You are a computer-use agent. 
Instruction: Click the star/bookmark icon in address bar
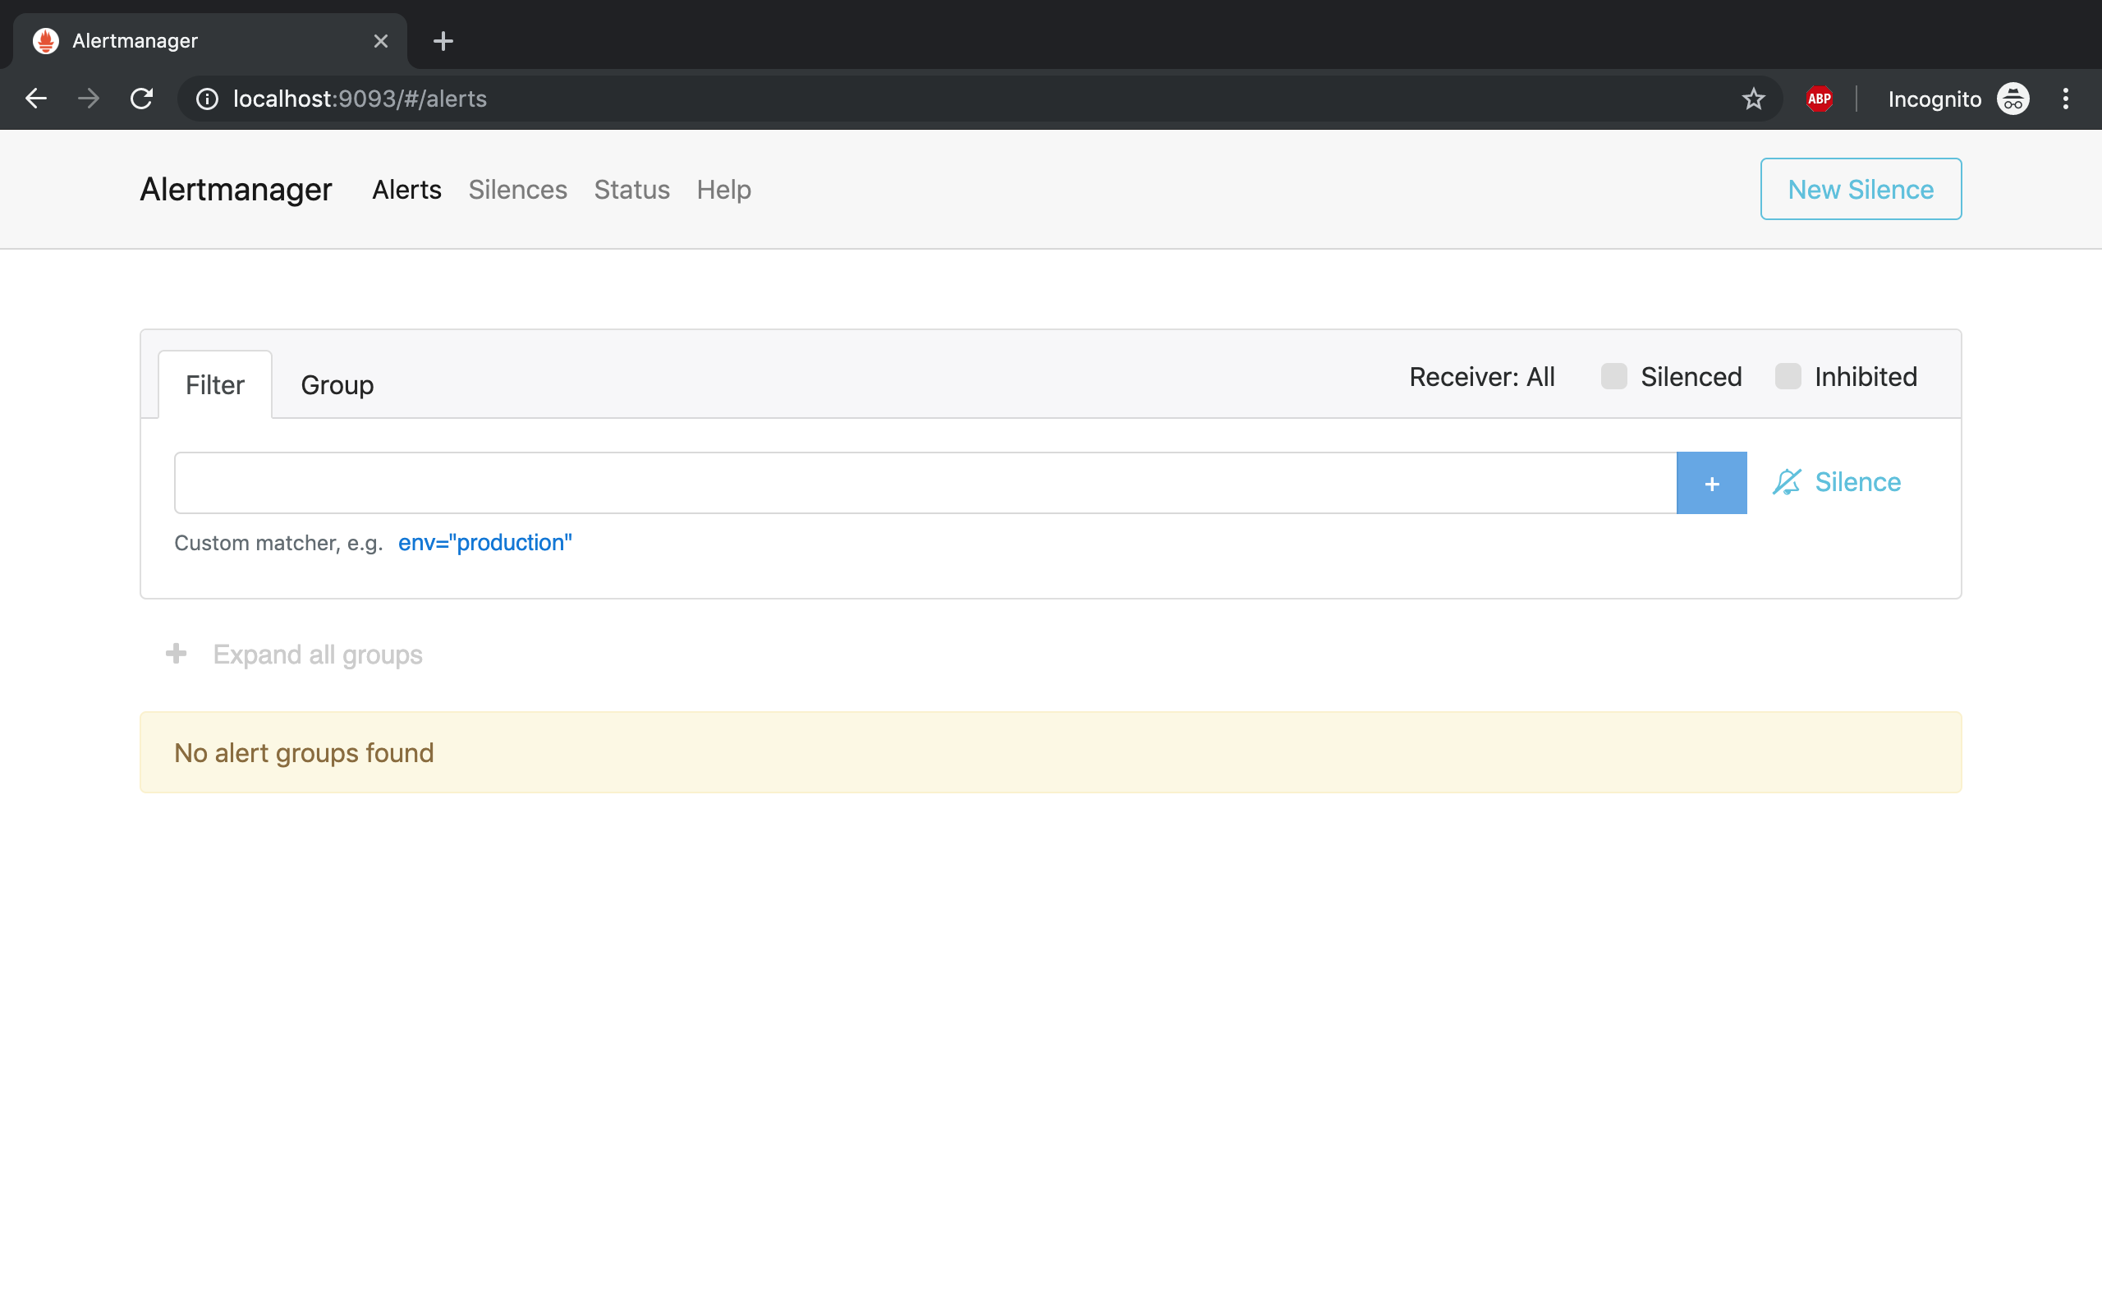[1751, 99]
